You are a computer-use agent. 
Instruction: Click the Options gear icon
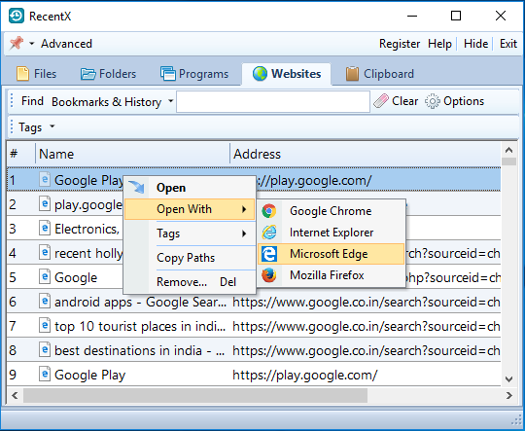click(433, 101)
